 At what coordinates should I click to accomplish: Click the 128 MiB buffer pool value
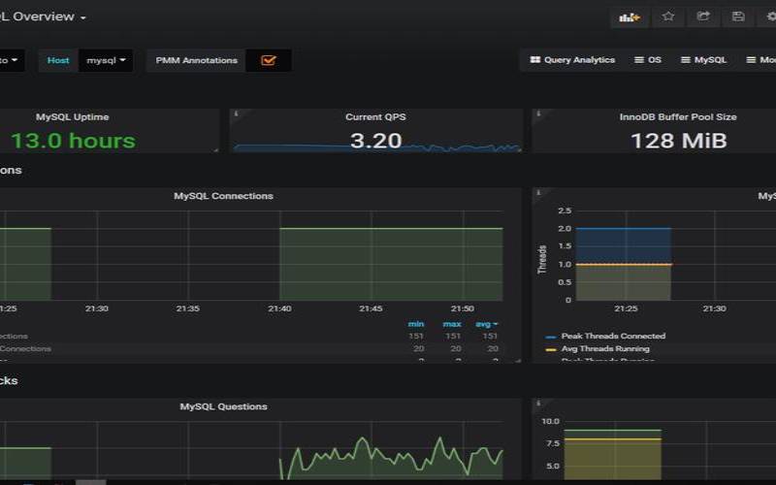(x=678, y=141)
